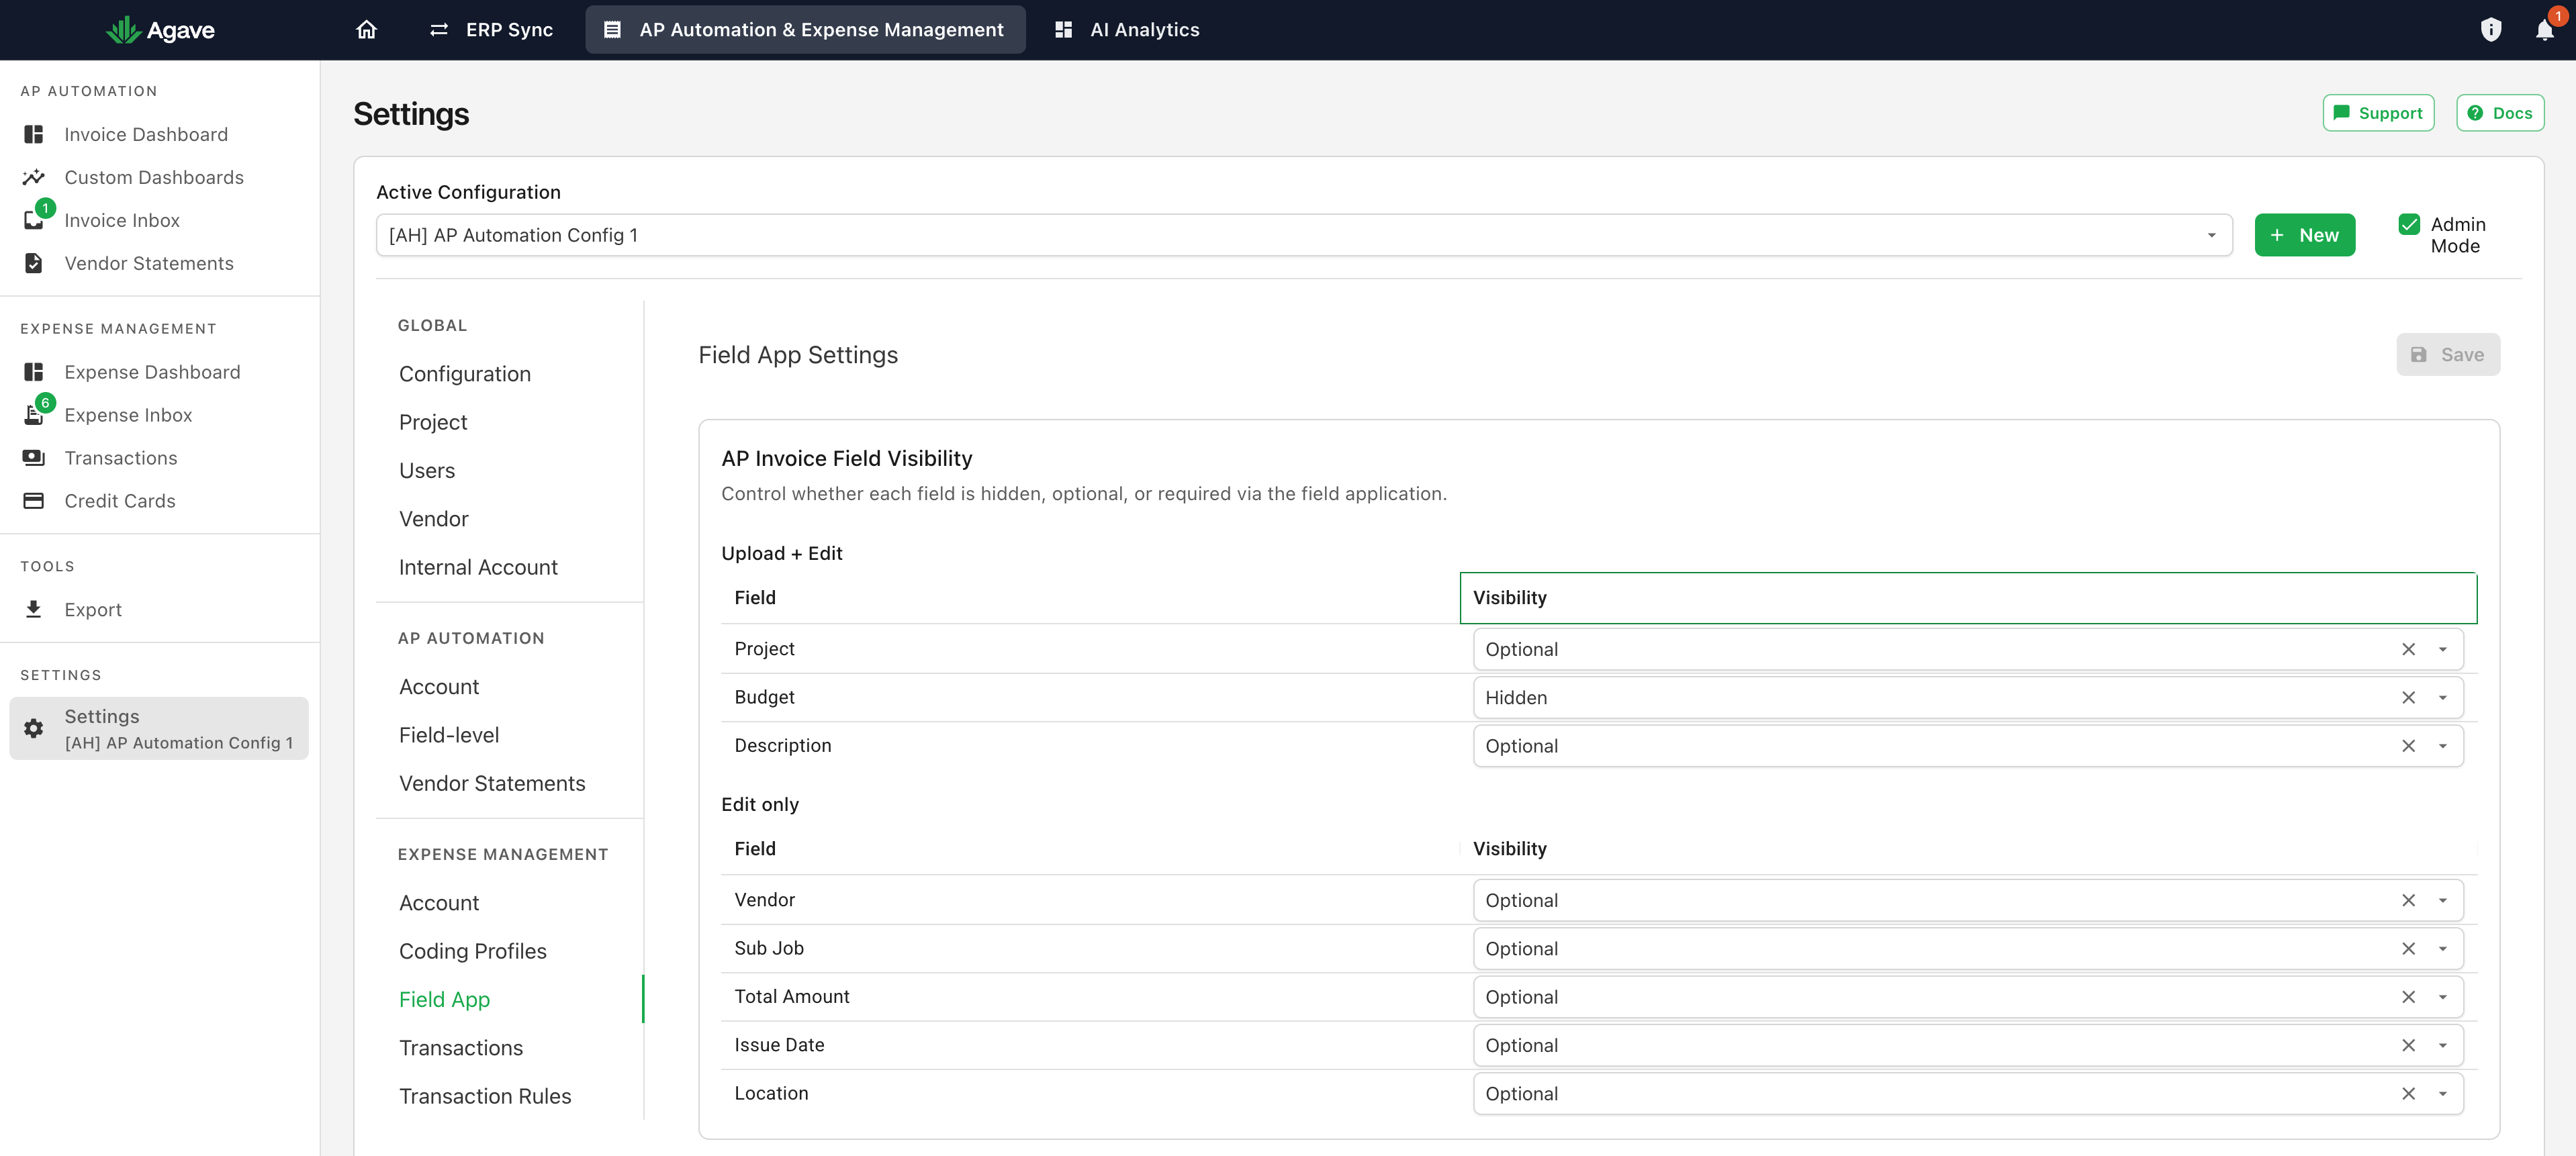The image size is (2576, 1156).
Task: Click the green New button
Action: pos(2304,235)
